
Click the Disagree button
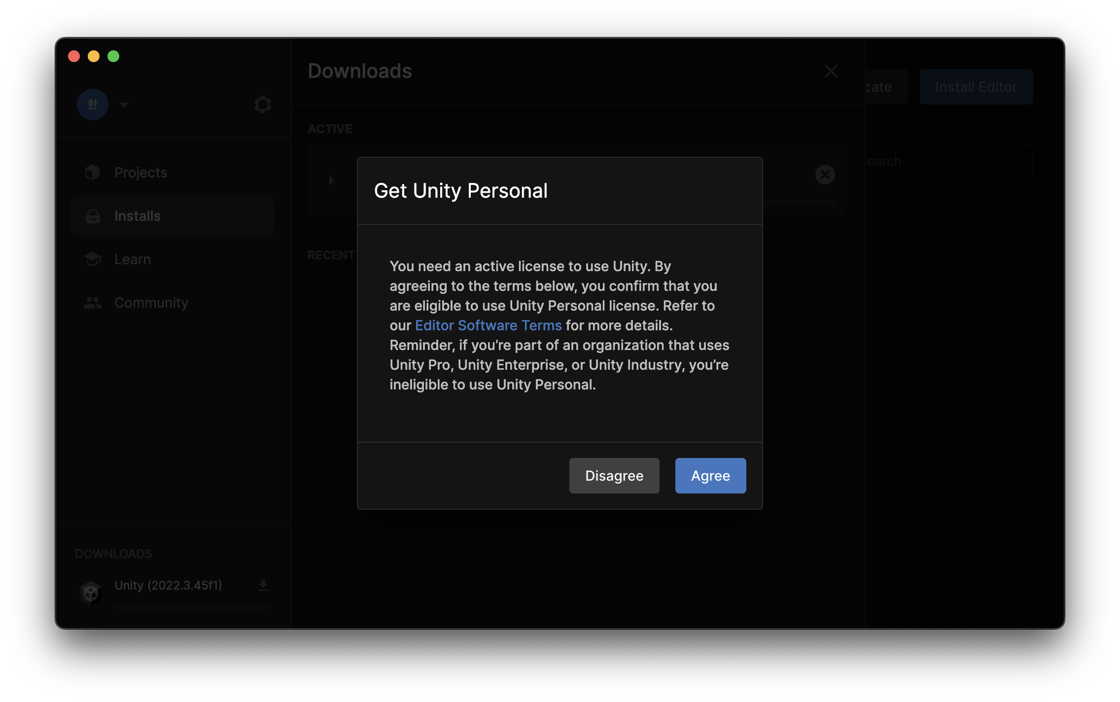[x=614, y=476]
